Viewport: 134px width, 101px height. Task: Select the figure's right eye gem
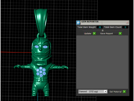(45, 47)
